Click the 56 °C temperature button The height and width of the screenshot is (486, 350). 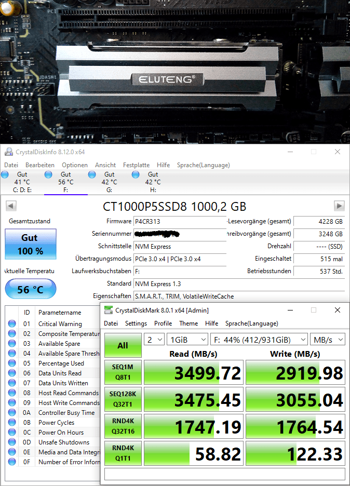click(31, 289)
